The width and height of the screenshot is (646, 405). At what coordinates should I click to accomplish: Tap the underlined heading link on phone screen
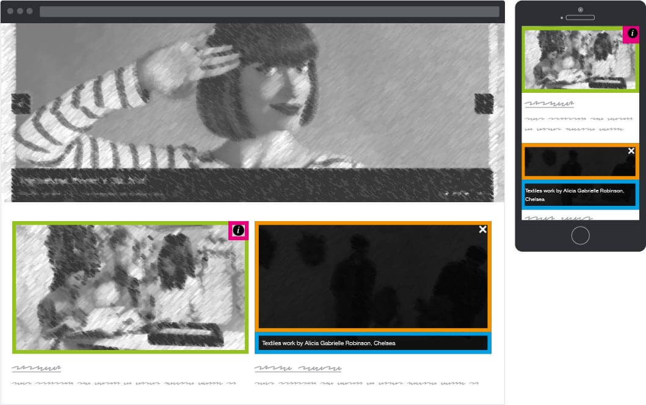(550, 104)
